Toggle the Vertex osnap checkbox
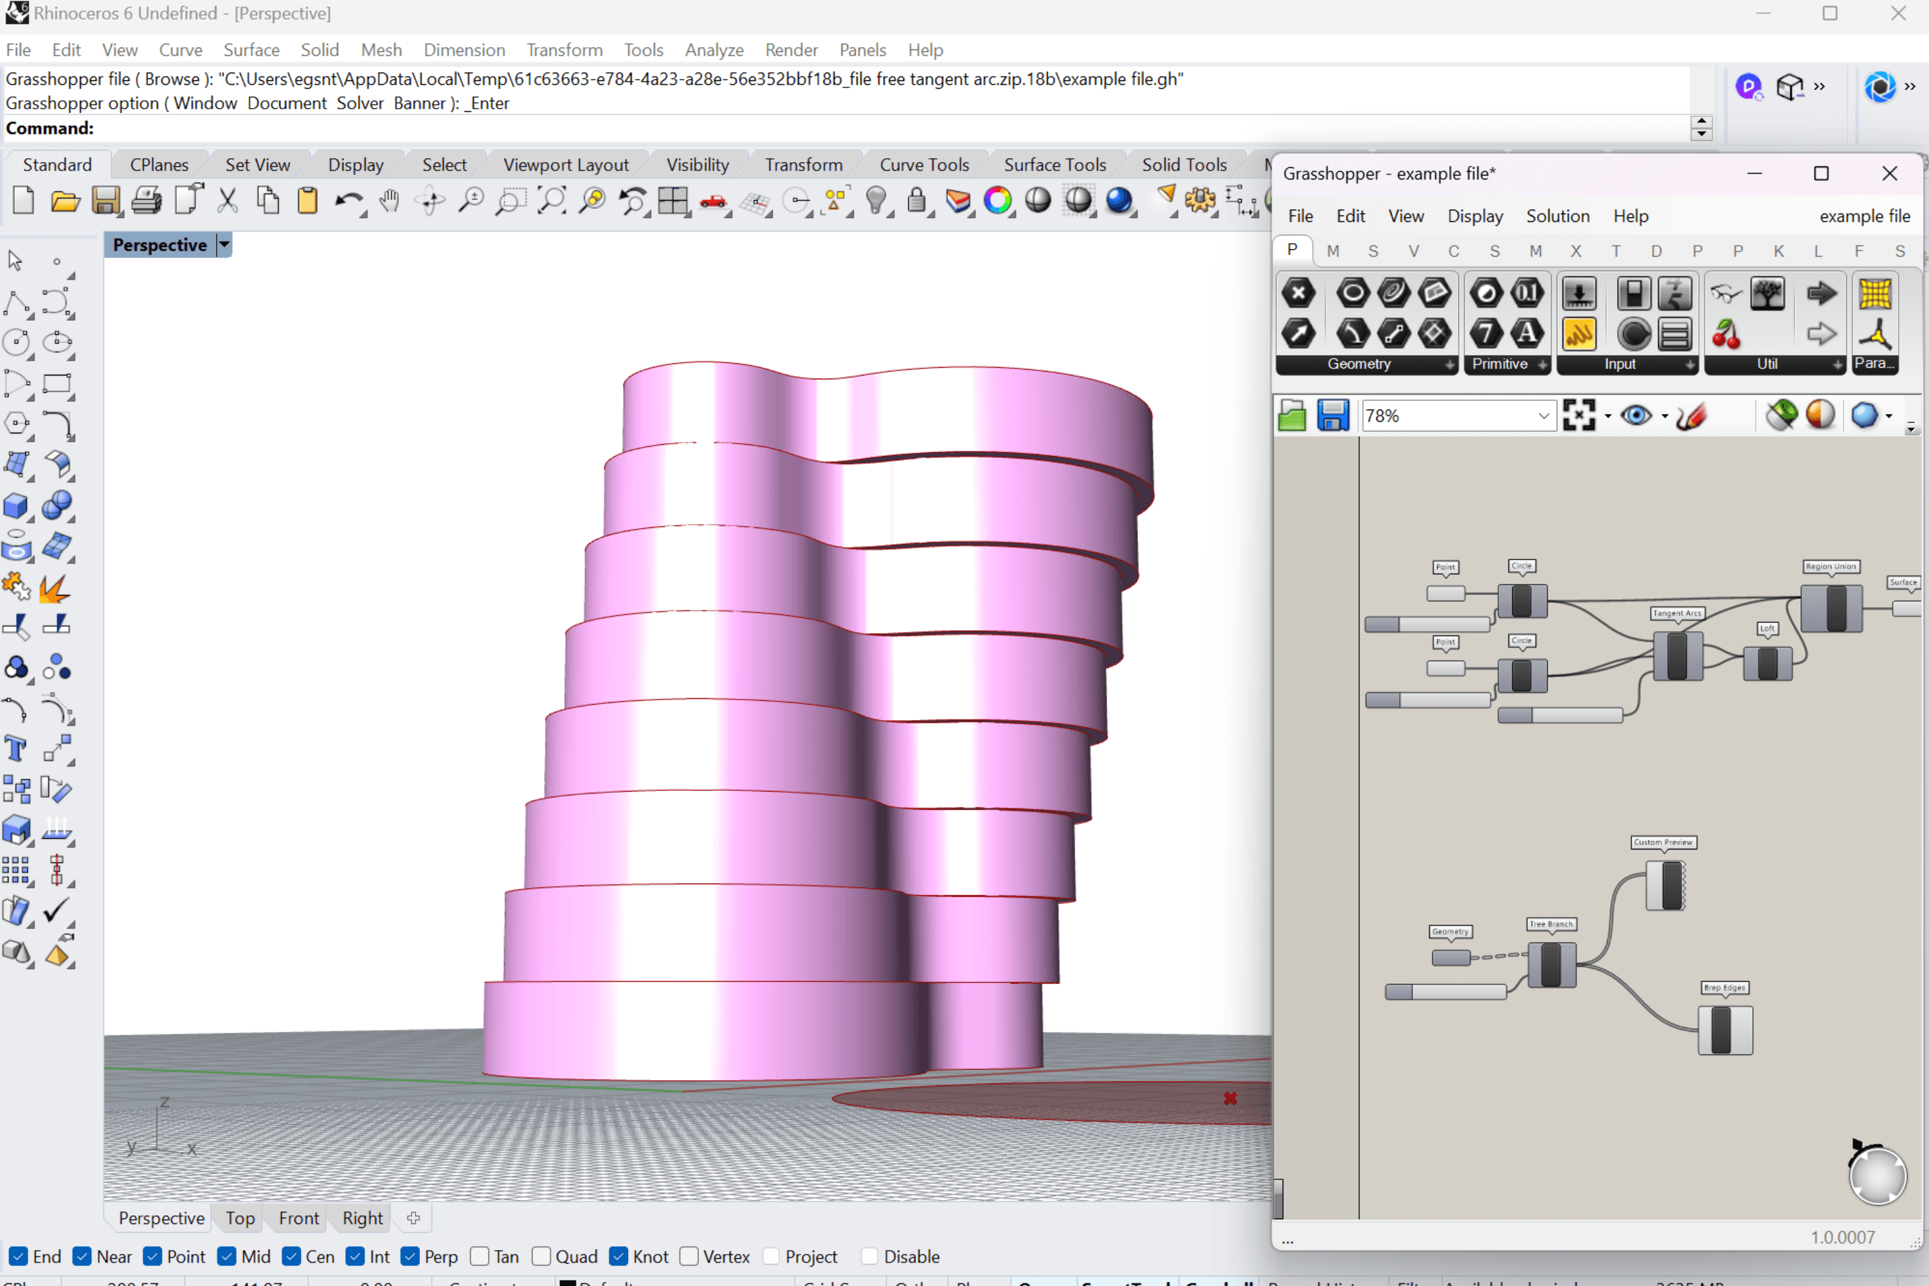 690,1256
